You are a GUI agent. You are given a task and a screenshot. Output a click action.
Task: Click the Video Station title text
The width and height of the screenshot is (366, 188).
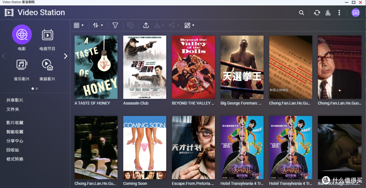pyautogui.click(x=41, y=13)
